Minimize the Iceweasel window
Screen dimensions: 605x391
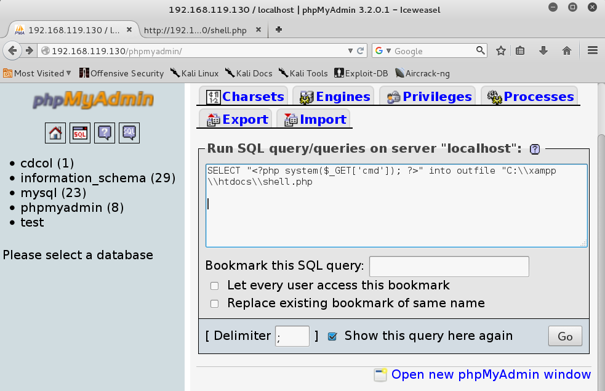pyautogui.click(x=553, y=7)
